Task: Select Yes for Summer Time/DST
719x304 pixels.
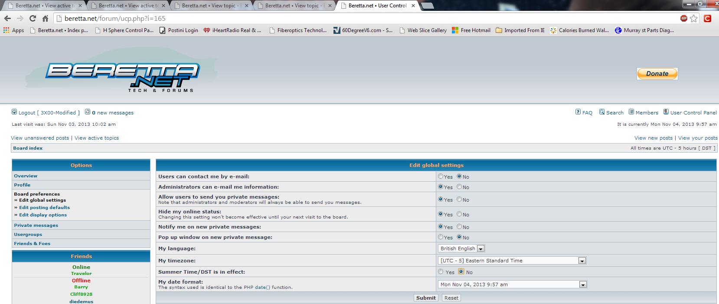Action: (x=441, y=272)
